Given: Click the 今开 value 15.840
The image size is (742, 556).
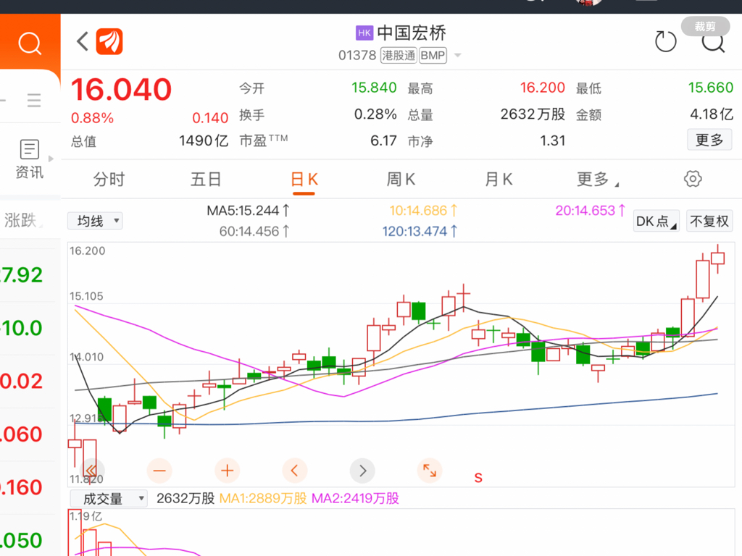Looking at the screenshot, I should pos(374,88).
